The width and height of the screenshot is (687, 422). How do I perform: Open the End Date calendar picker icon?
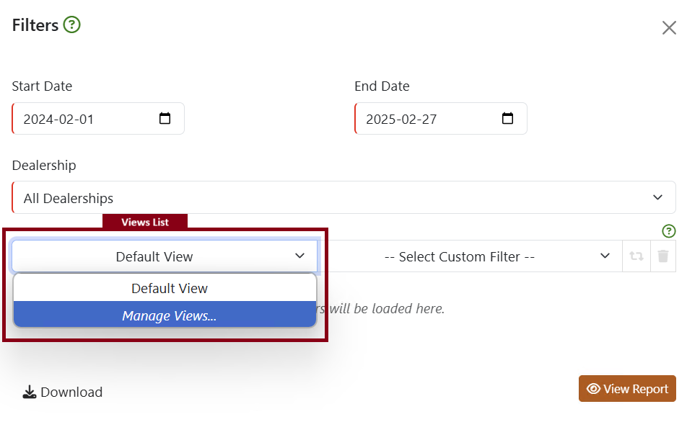pos(507,119)
